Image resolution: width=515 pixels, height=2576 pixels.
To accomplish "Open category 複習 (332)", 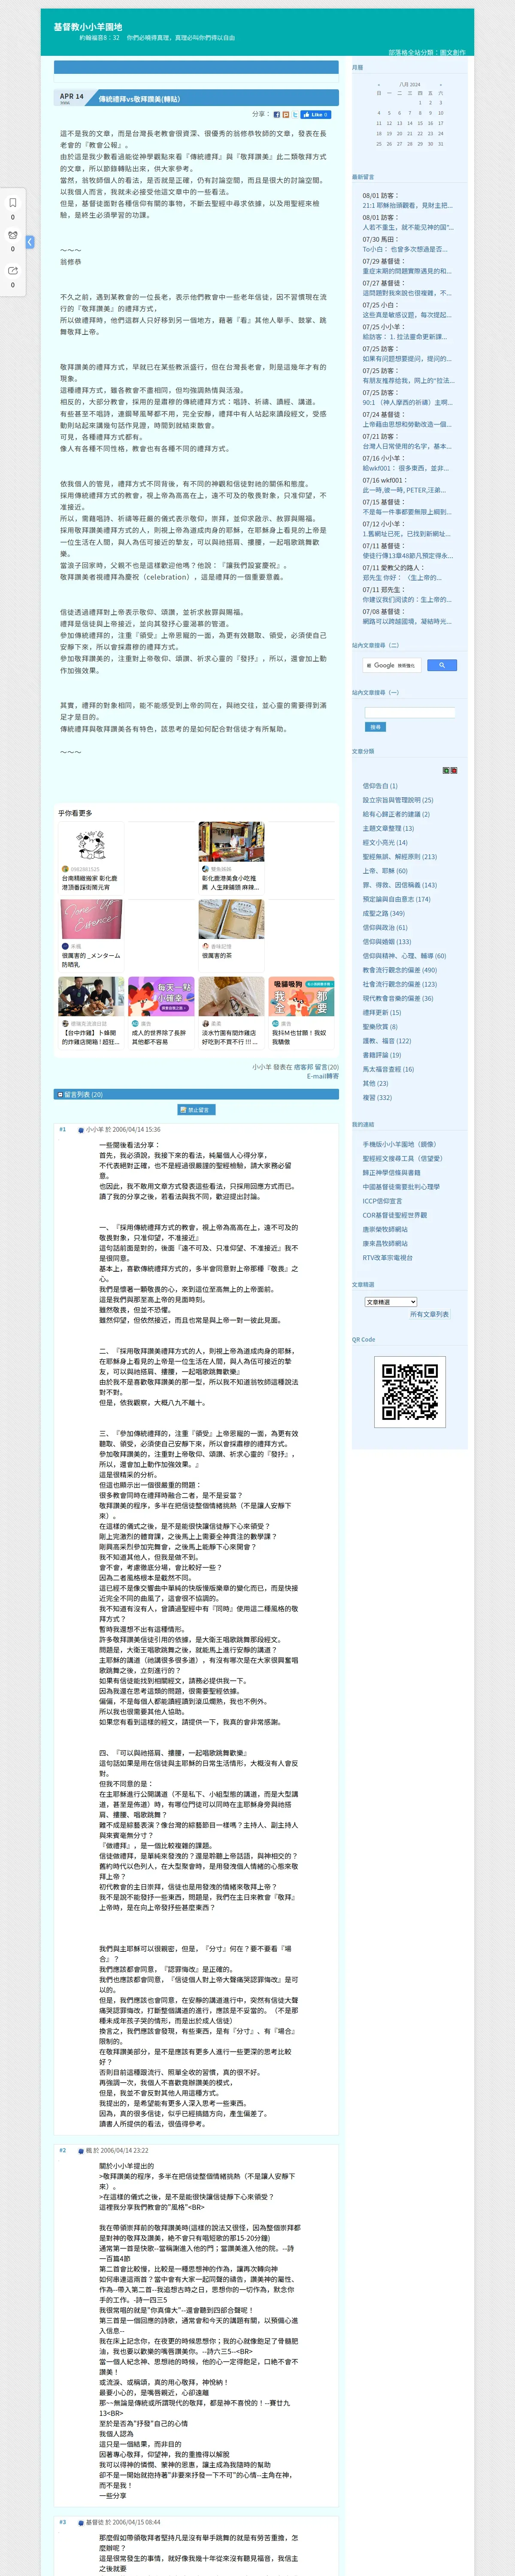I will [x=377, y=1097].
